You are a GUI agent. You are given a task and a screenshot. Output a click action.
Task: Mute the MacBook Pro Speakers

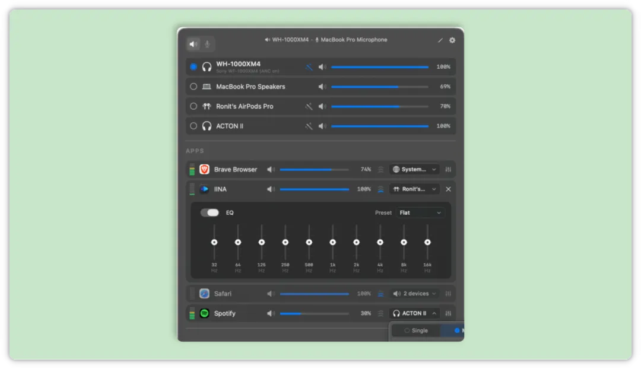coord(322,87)
